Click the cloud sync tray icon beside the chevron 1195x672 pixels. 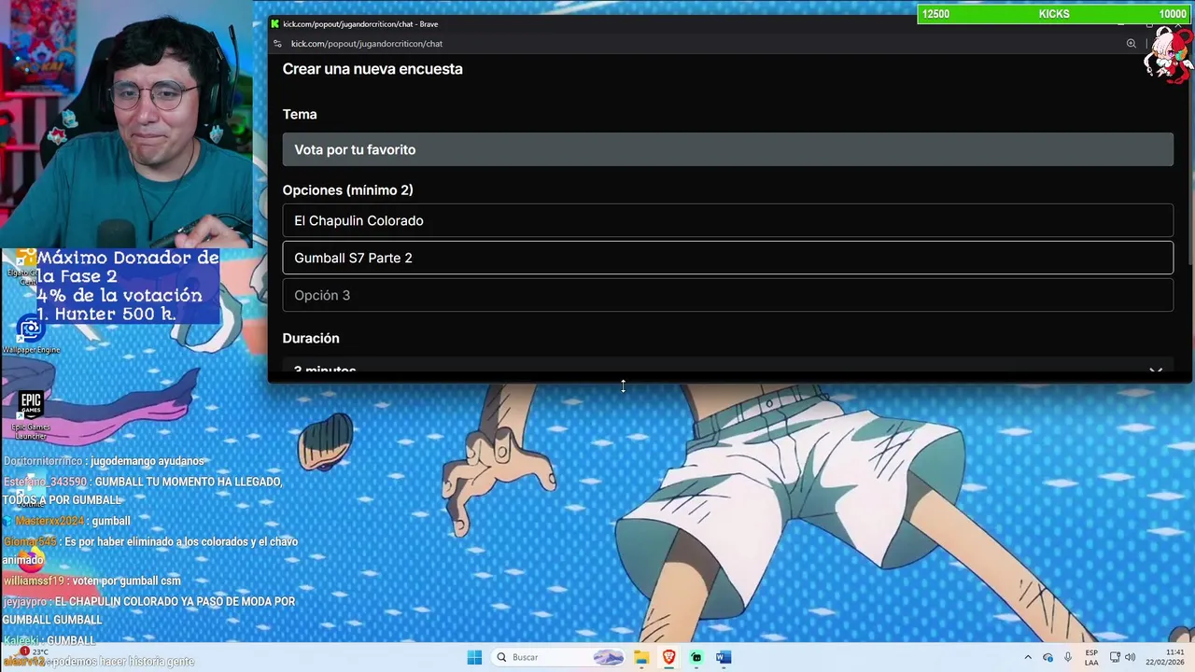pos(1047,657)
